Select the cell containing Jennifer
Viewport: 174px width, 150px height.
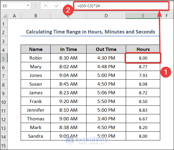coord(36,110)
